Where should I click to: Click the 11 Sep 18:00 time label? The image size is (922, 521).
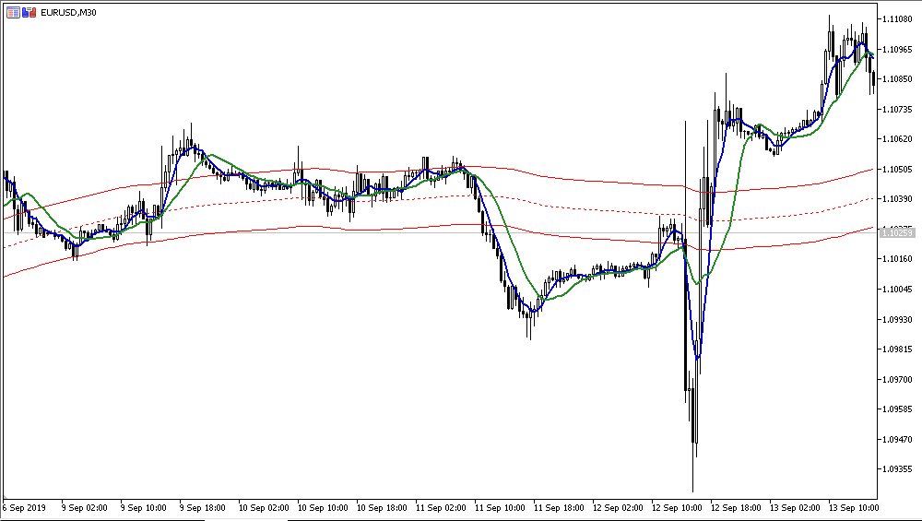click(560, 507)
